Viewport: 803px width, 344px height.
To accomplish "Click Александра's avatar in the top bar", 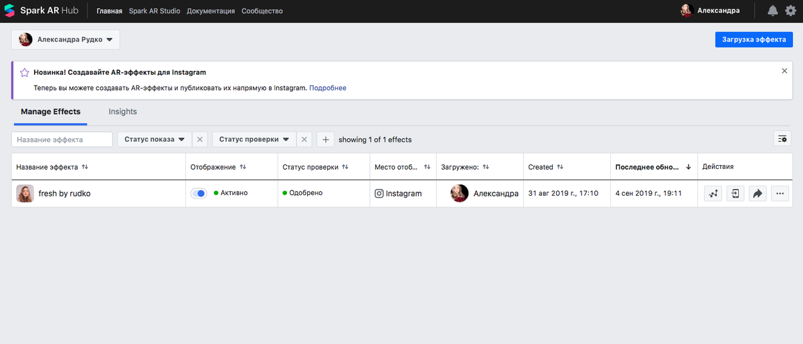I will pyautogui.click(x=686, y=11).
